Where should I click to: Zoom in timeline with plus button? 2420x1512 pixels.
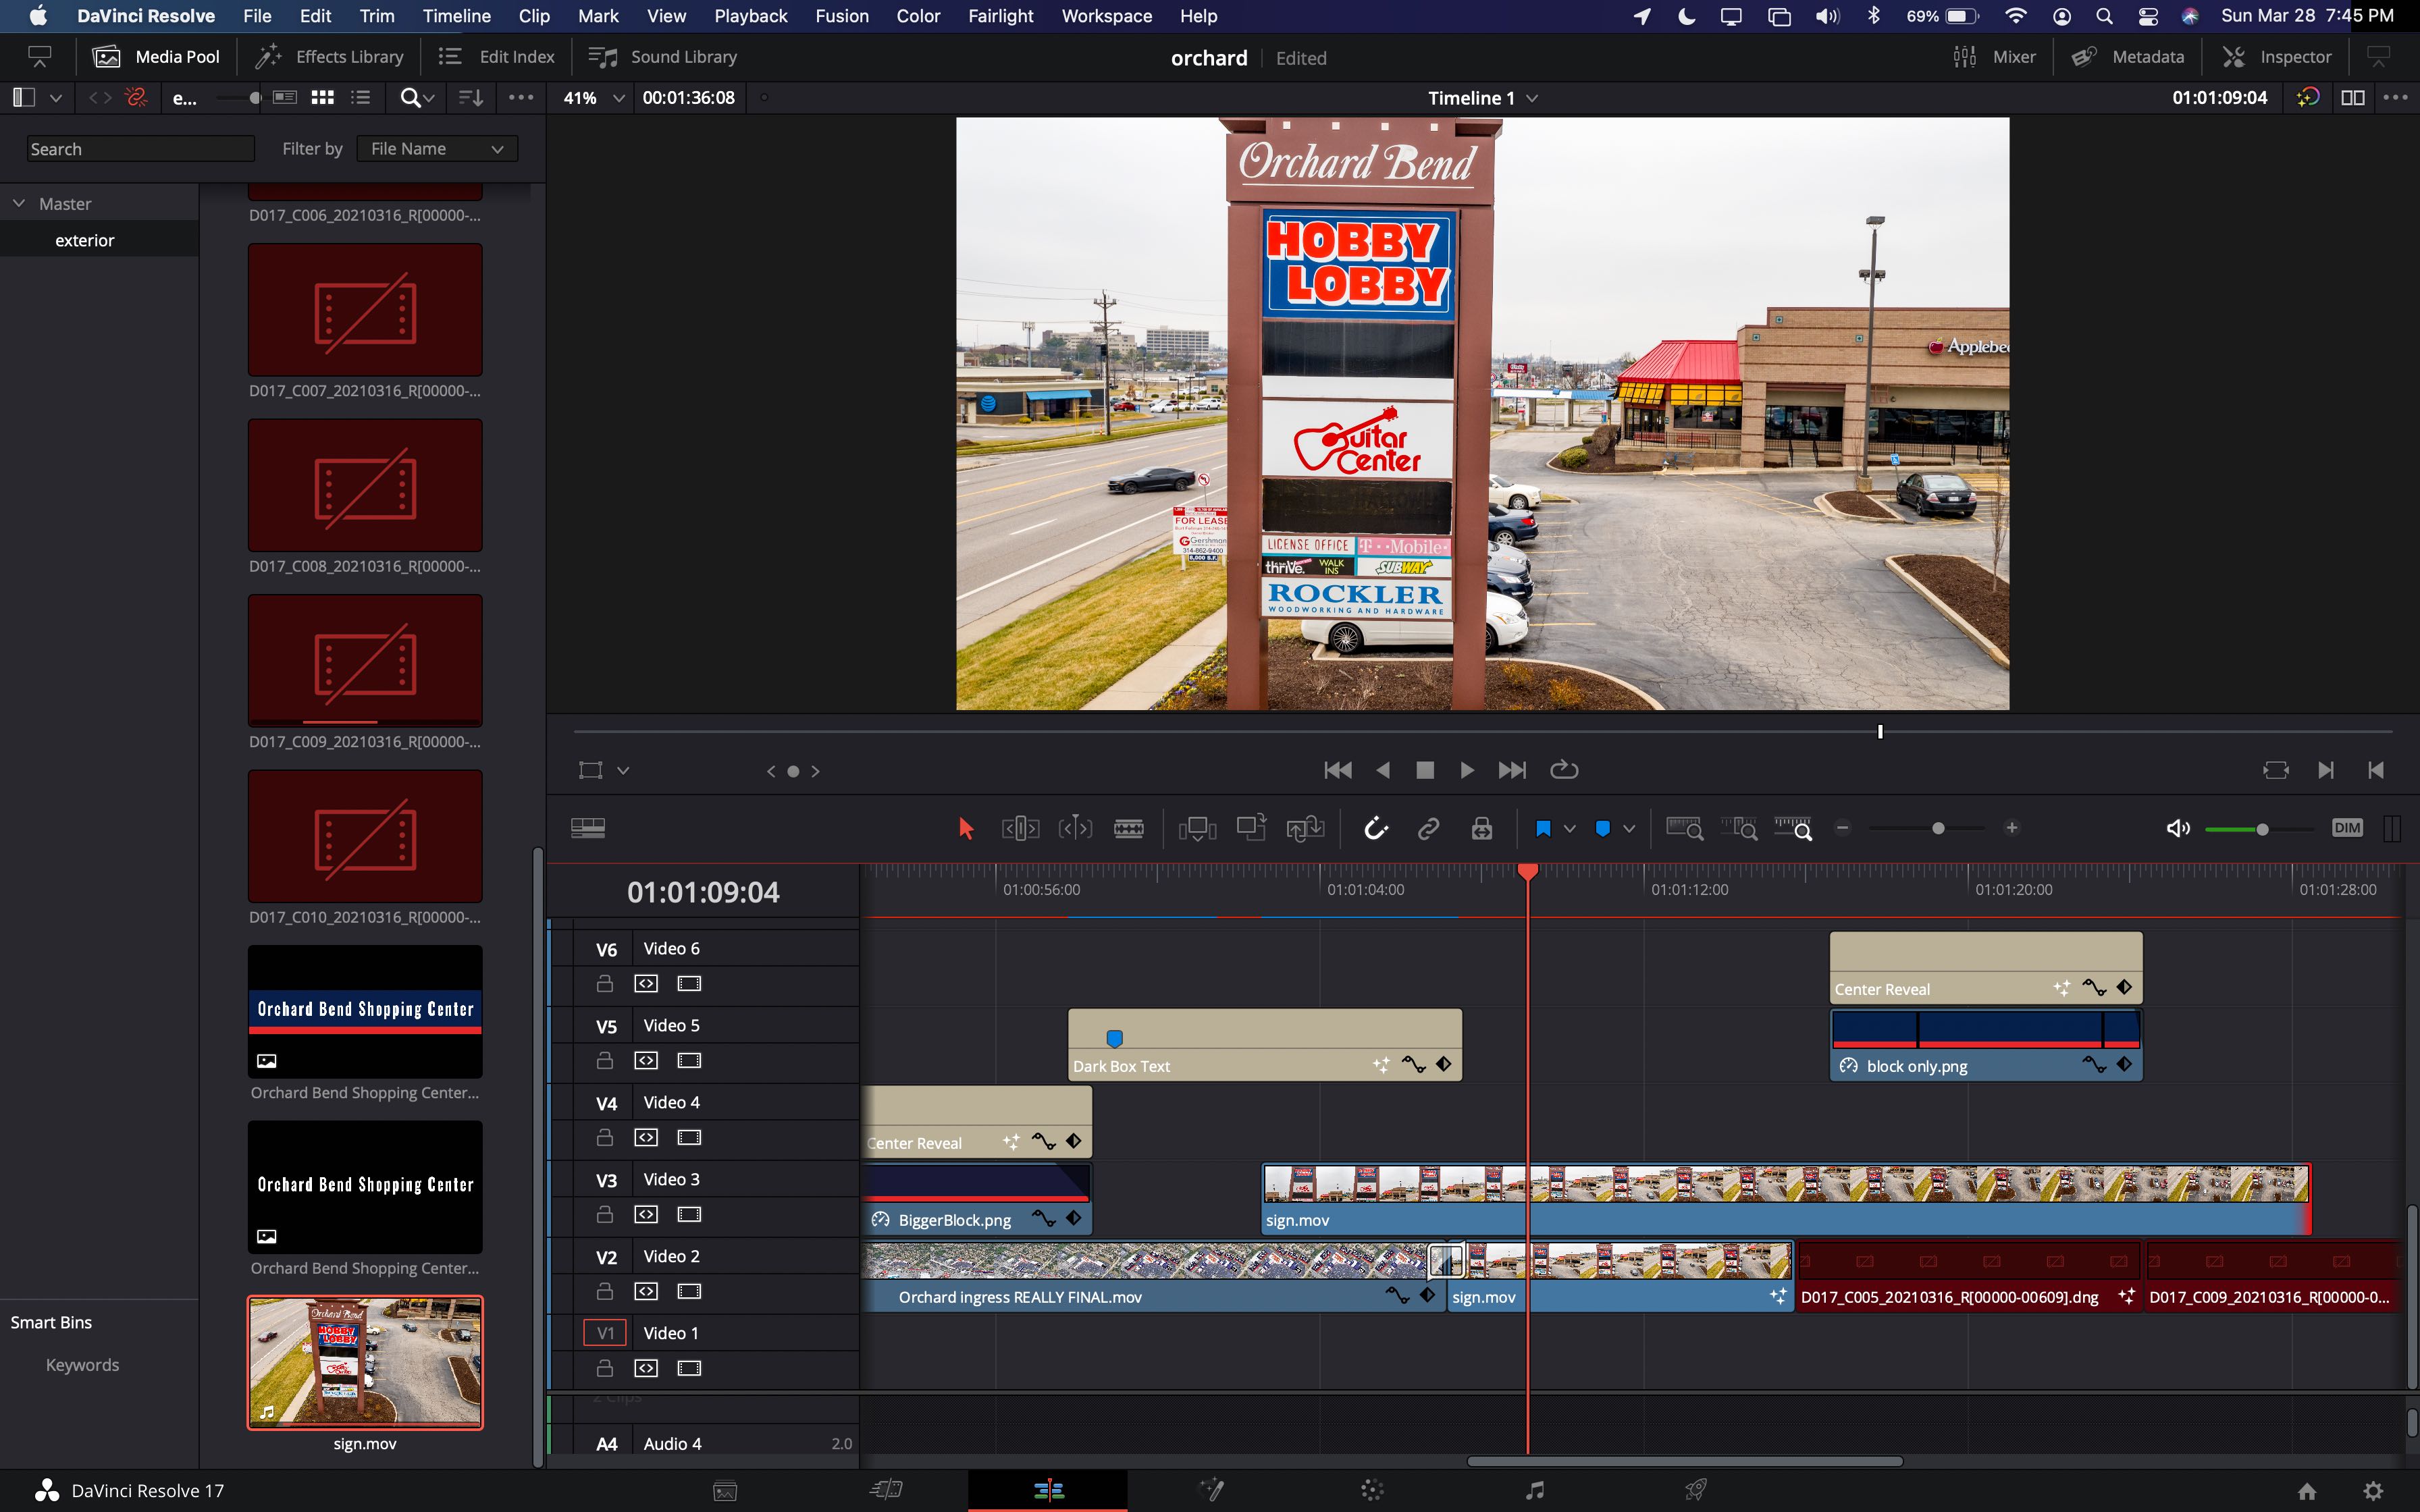coord(2012,828)
